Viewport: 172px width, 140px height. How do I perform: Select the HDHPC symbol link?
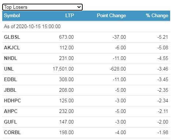[12, 101]
